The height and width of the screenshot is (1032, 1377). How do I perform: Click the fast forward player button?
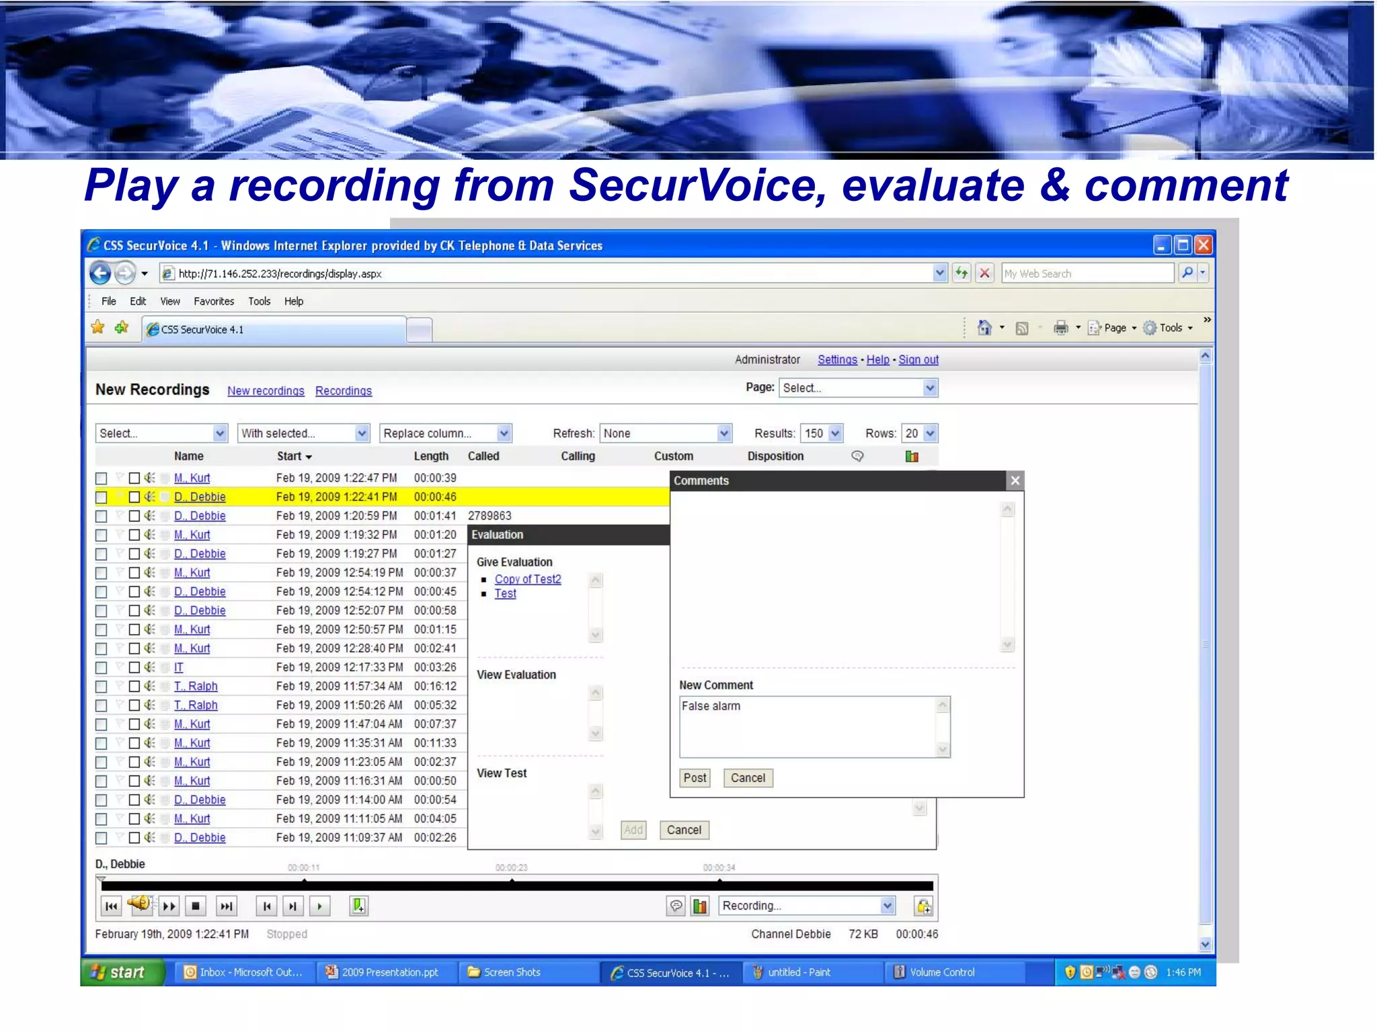(169, 906)
